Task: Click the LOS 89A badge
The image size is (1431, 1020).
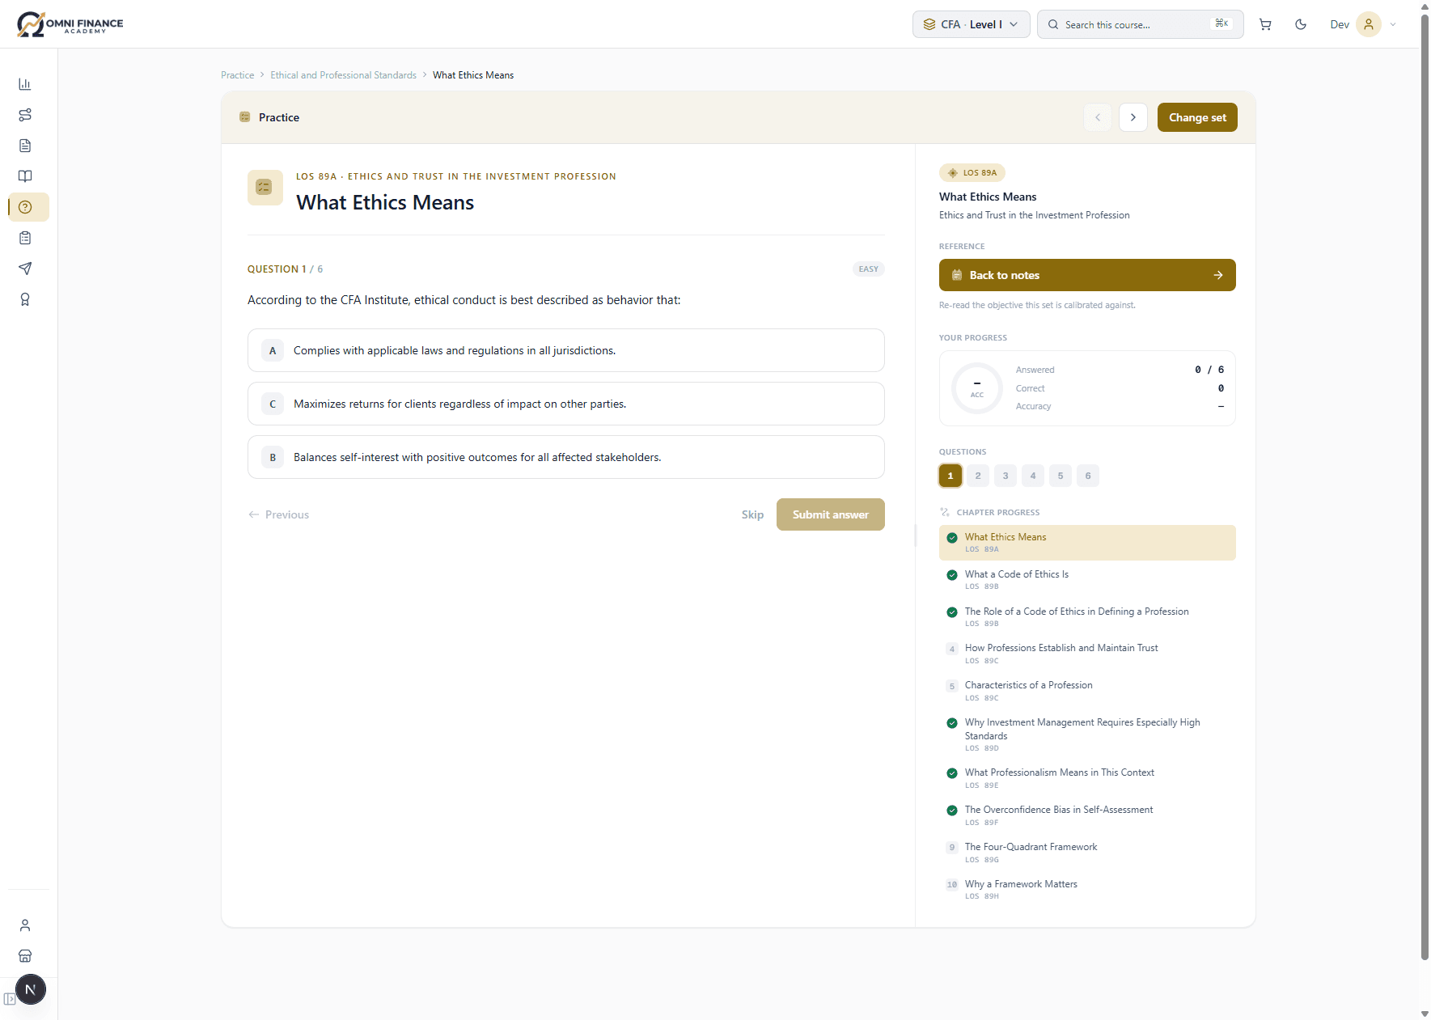Action: click(x=972, y=173)
